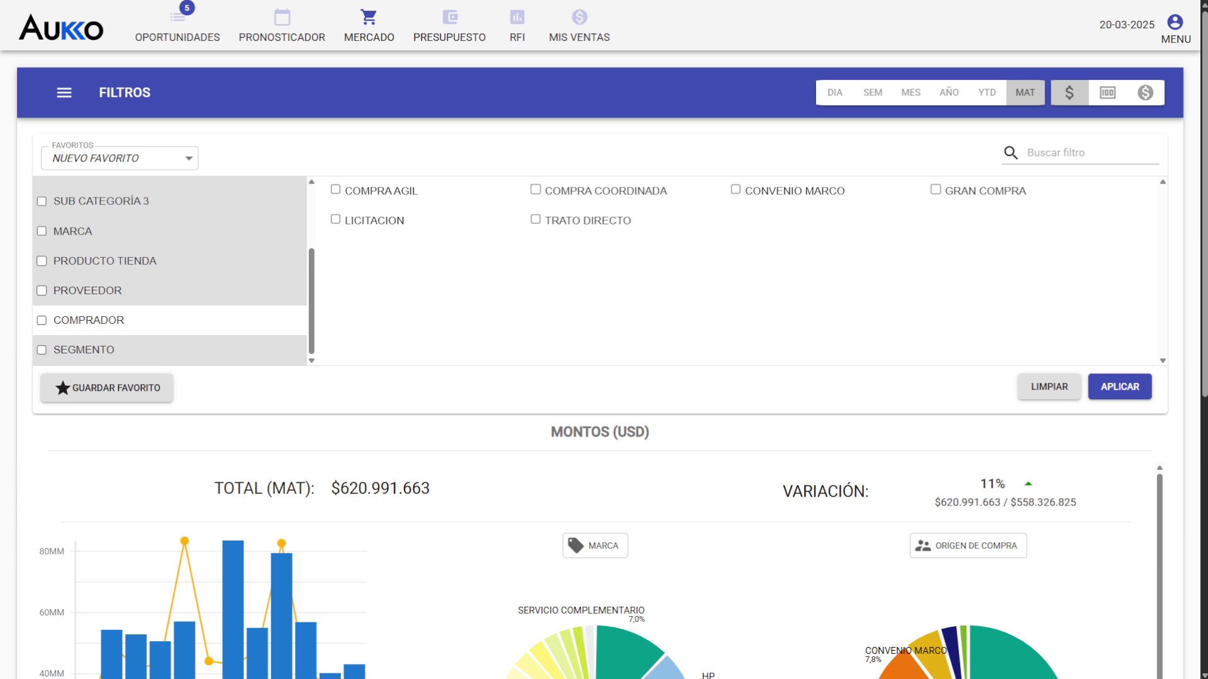Open the Origen de Compra selector
This screenshot has height=679, width=1208.
click(x=968, y=546)
